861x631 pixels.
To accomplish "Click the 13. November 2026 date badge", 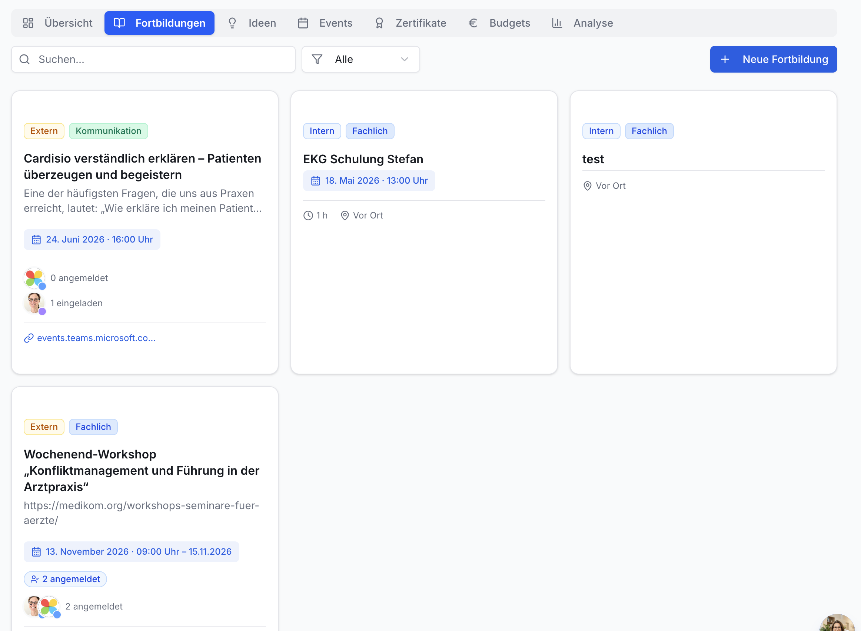I will tap(132, 551).
